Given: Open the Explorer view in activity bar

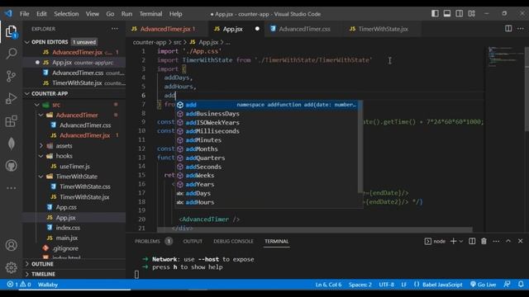Looking at the screenshot, I should tap(11, 31).
